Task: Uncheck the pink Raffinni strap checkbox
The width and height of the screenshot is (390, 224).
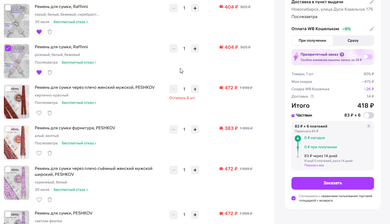Action: [8, 48]
